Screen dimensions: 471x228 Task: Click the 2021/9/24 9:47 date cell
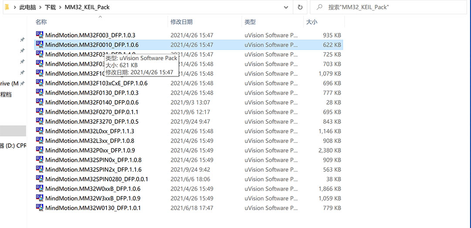(x=190, y=122)
